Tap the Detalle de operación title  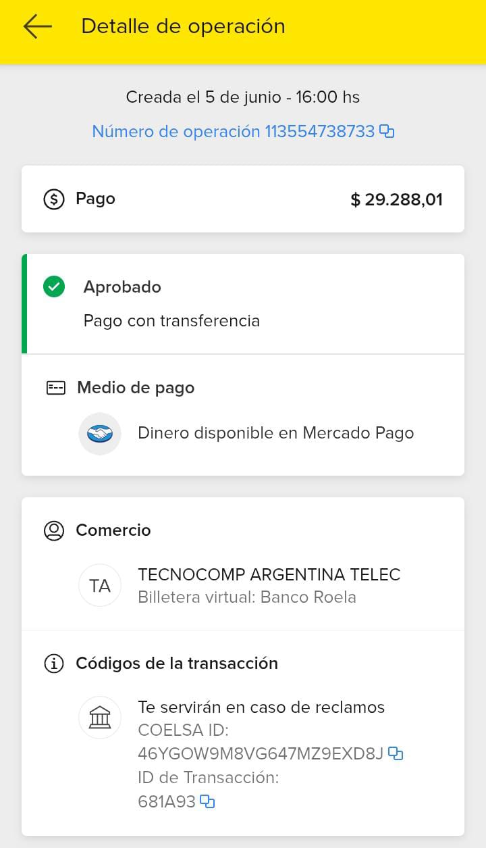coord(183,26)
